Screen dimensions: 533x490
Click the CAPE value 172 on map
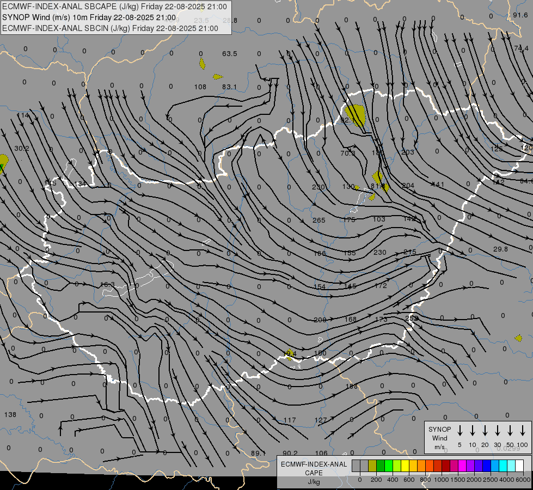click(381, 286)
